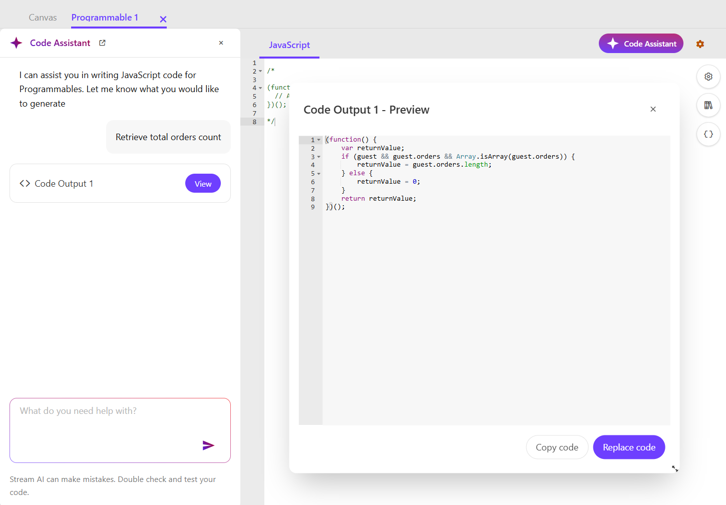Select the JavaScript tab
Viewport: 726px width, 505px height.
pos(289,45)
